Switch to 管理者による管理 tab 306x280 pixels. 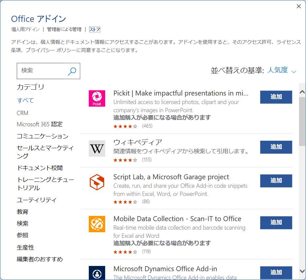pyautogui.click(x=64, y=29)
